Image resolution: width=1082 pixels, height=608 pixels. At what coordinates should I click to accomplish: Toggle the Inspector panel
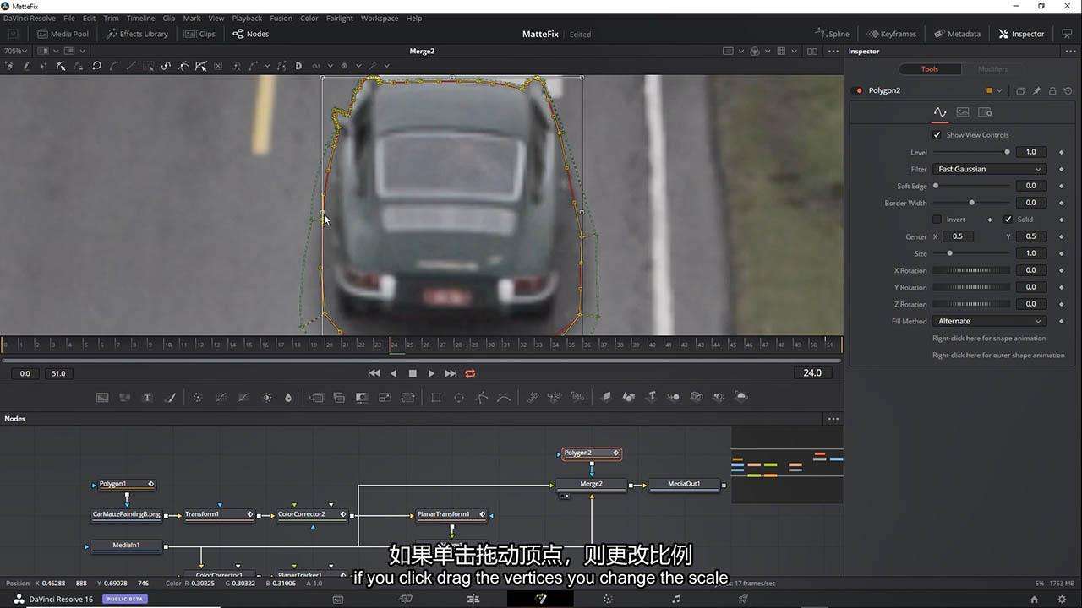[1021, 34]
